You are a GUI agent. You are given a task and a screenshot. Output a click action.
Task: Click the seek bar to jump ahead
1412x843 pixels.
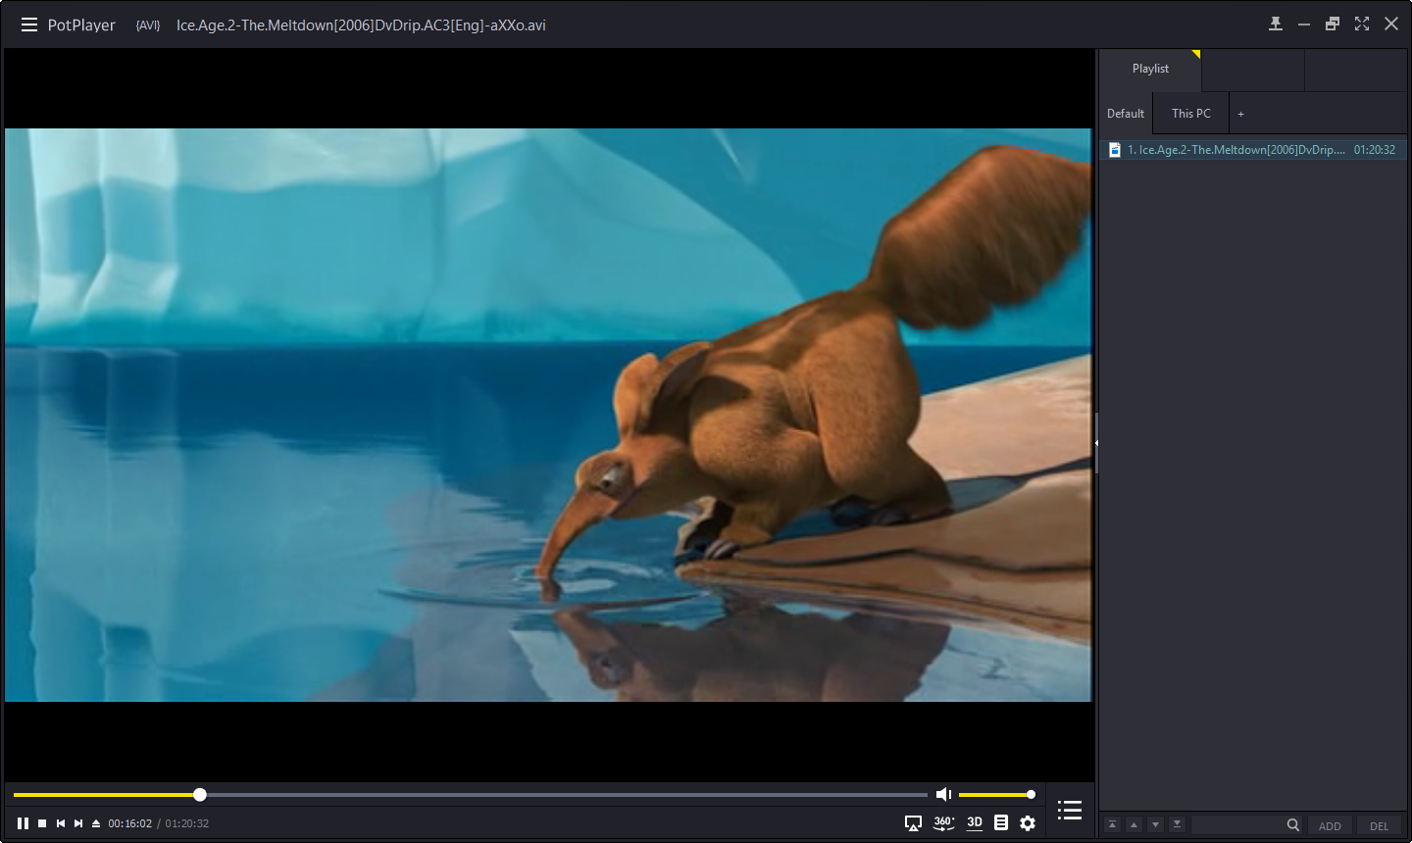pyautogui.click(x=588, y=794)
